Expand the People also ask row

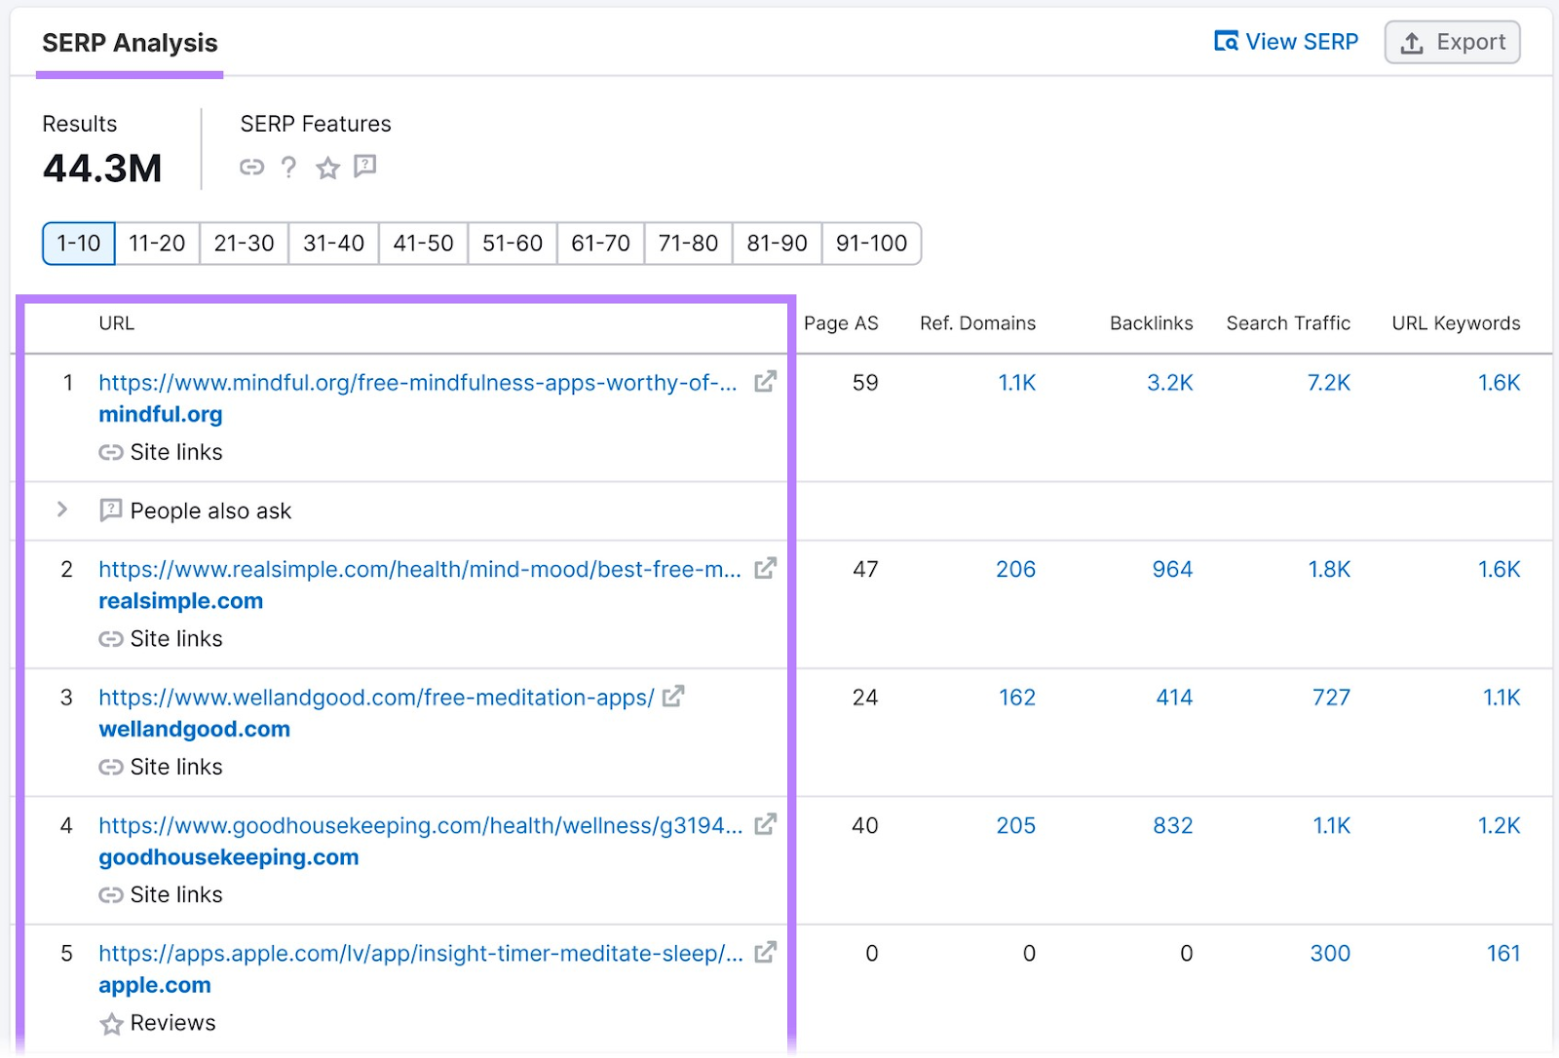62,510
